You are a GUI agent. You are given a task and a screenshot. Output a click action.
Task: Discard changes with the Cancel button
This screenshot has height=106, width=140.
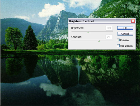[125, 34]
